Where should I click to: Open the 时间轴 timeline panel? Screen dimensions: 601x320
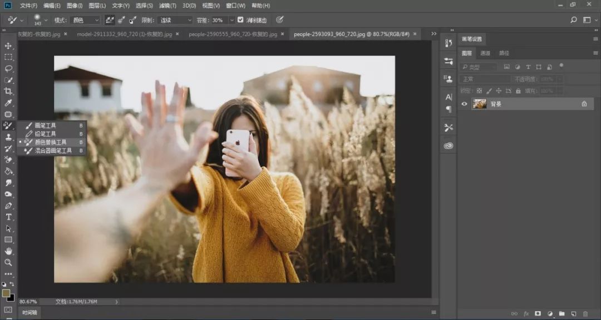point(31,313)
